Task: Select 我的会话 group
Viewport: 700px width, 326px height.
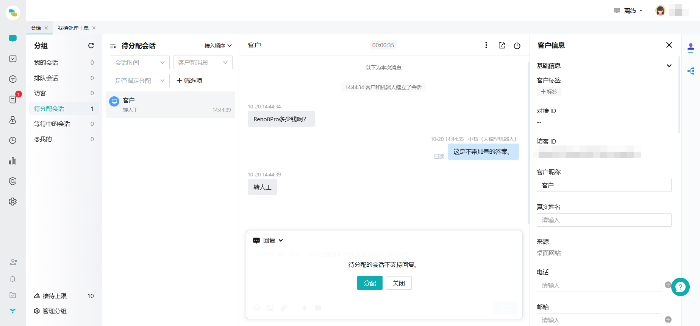Action: (64, 62)
